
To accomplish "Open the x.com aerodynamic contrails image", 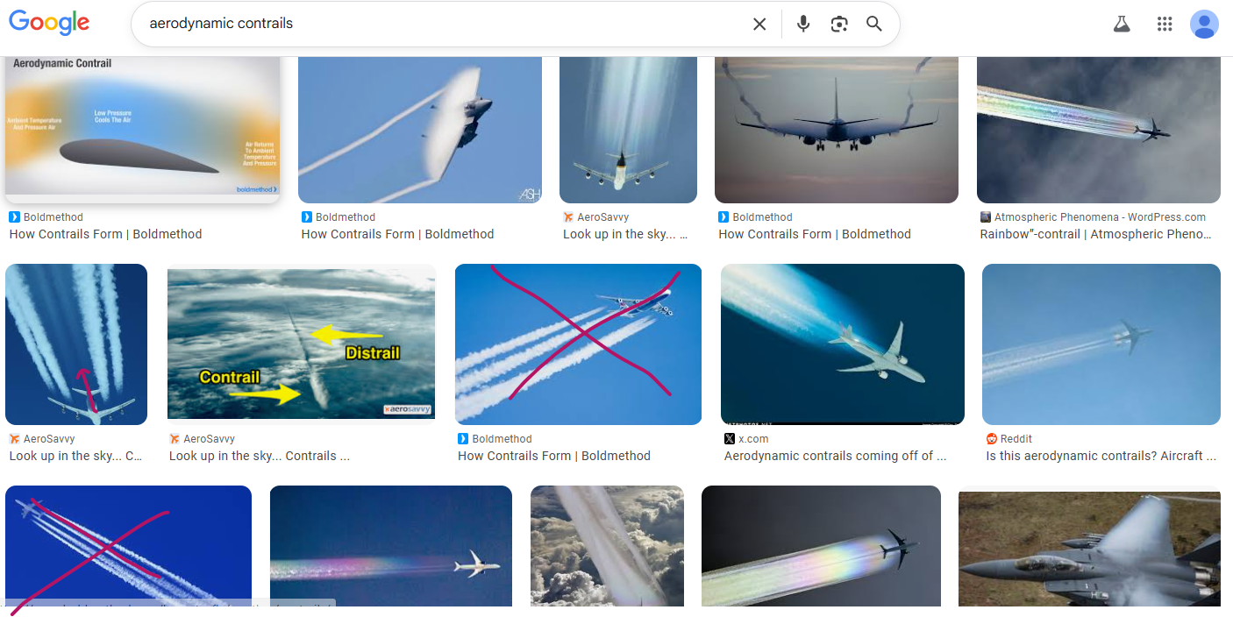I will click(843, 344).
